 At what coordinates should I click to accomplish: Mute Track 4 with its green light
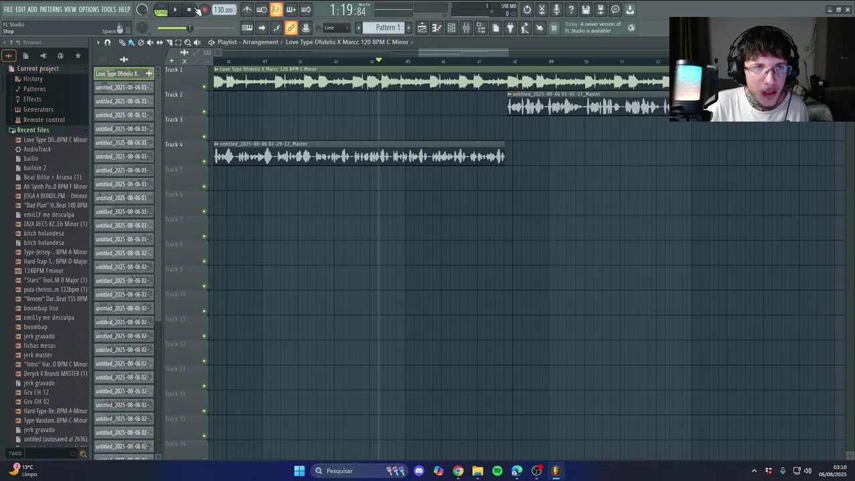pyautogui.click(x=204, y=162)
